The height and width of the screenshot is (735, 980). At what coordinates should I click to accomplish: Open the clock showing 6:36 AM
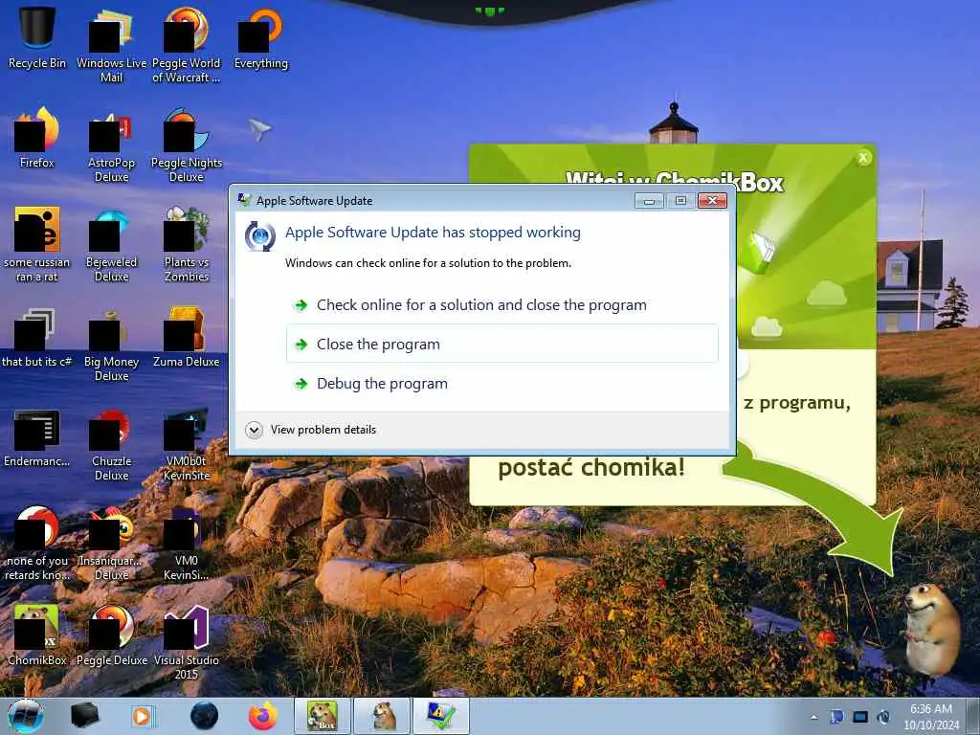(x=930, y=717)
